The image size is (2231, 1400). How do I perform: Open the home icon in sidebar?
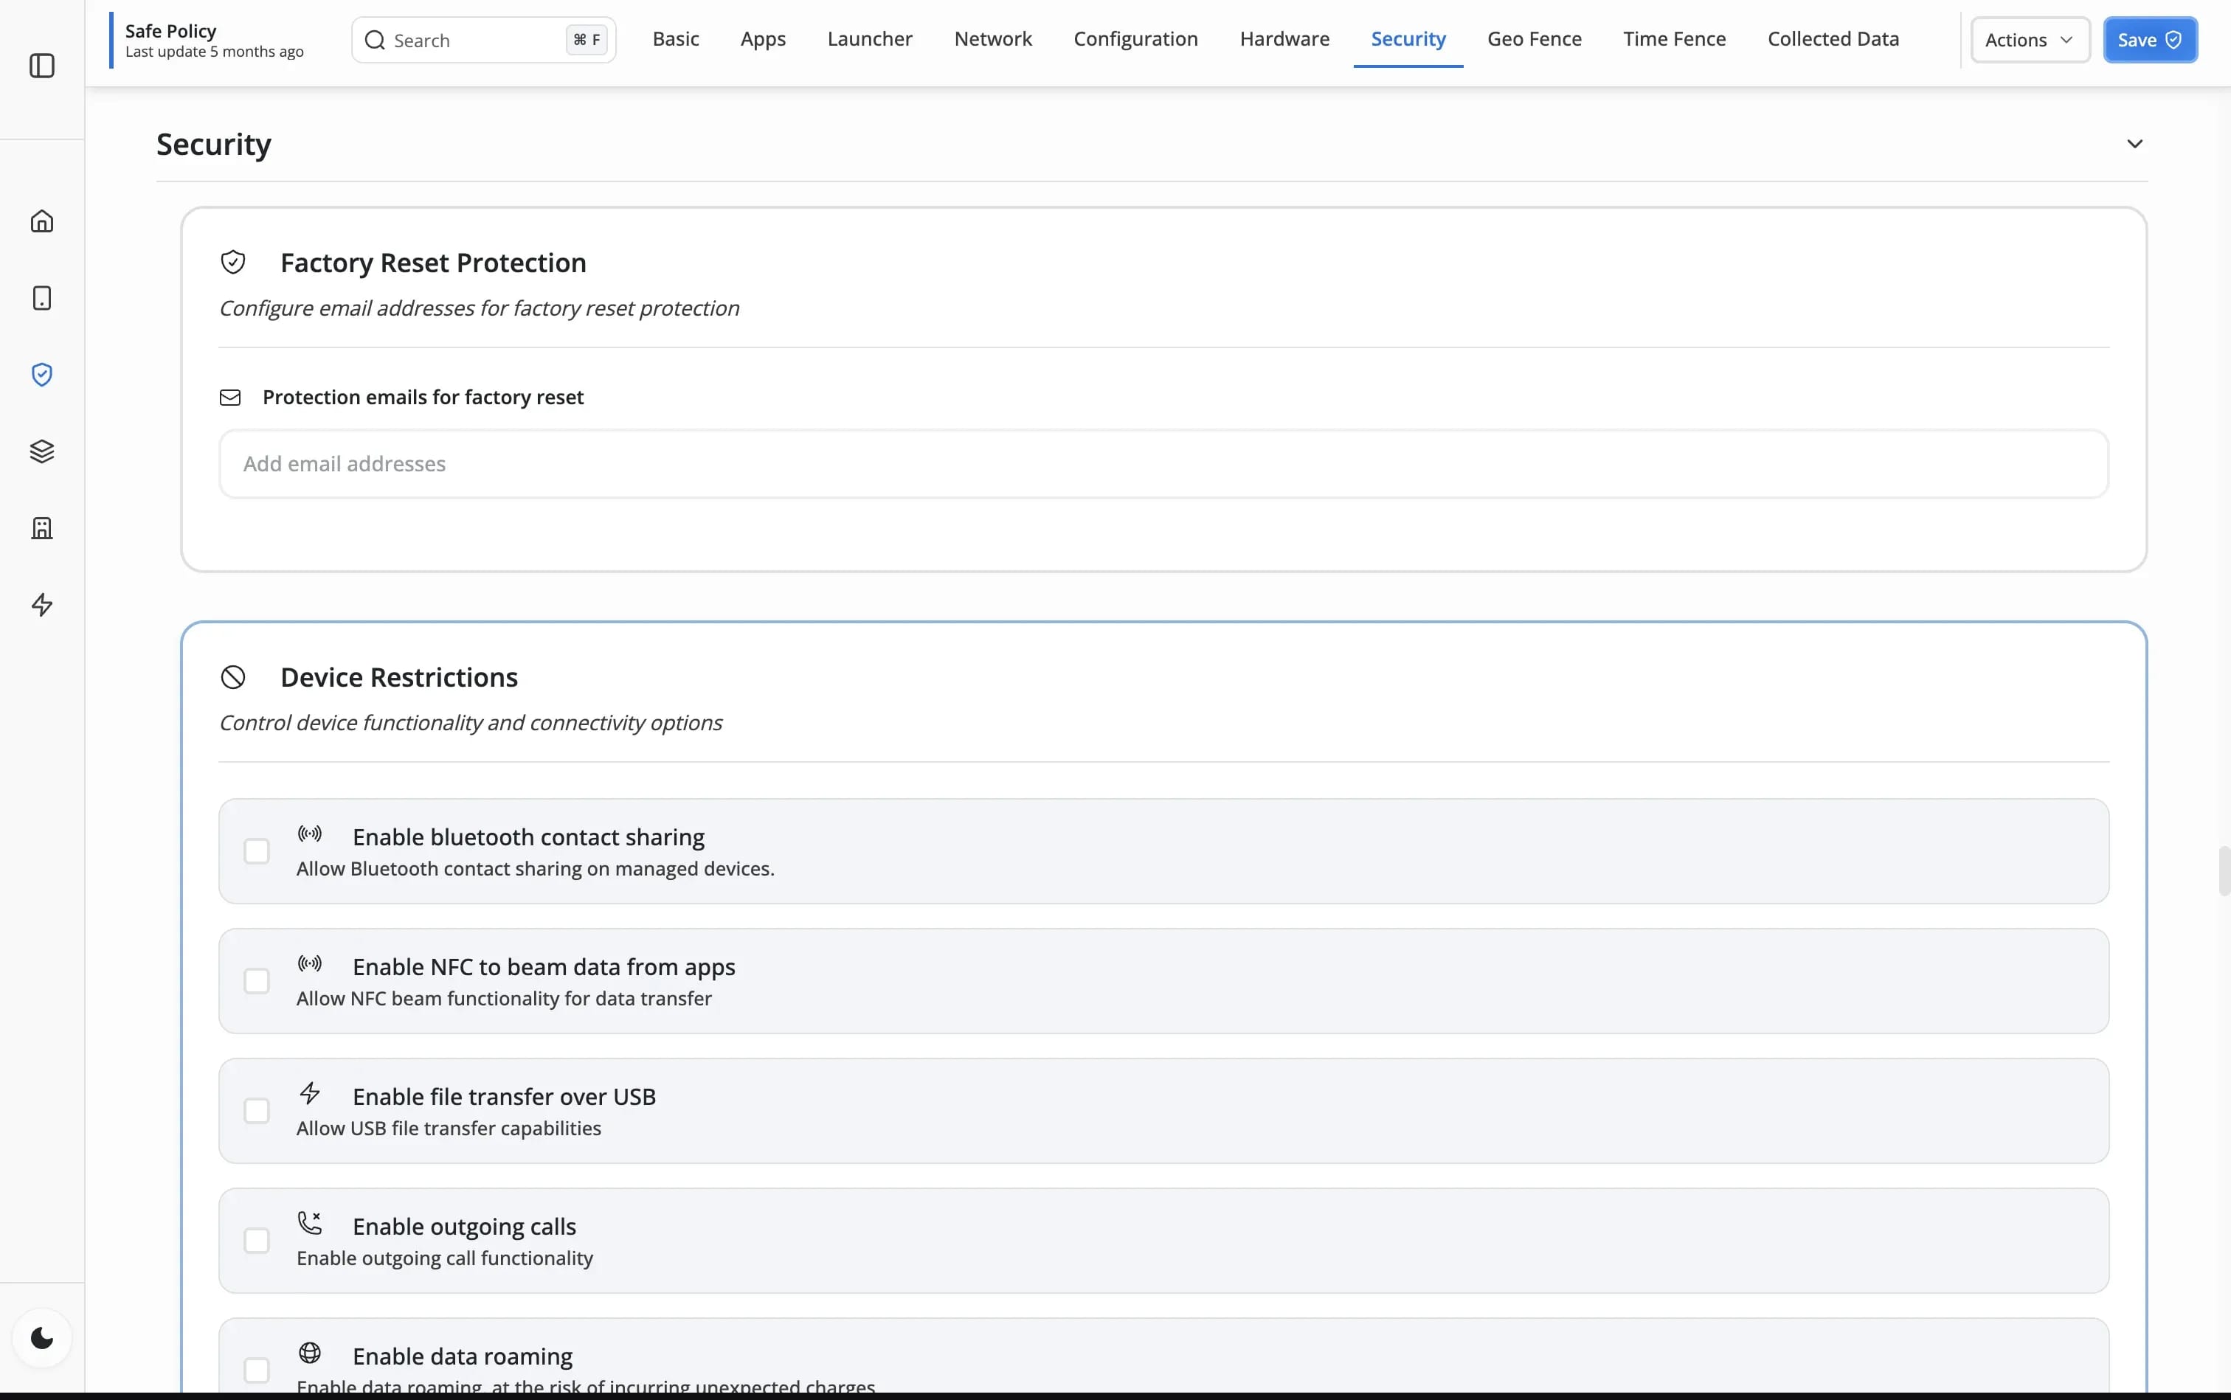tap(41, 221)
